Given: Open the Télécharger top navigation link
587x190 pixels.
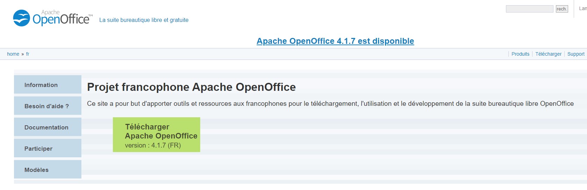Looking at the screenshot, I should tap(548, 54).
